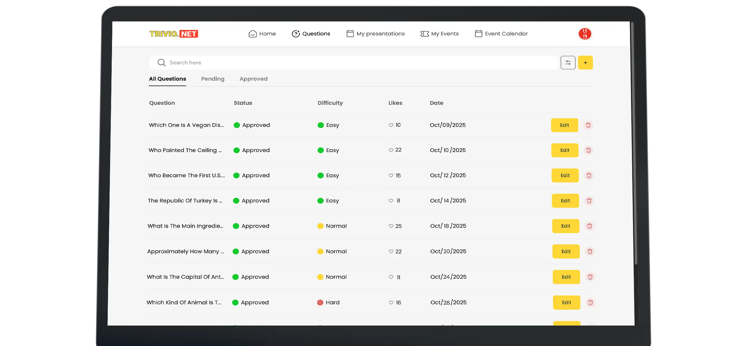
Task: Click the filter sliders icon button
Action: click(568, 63)
